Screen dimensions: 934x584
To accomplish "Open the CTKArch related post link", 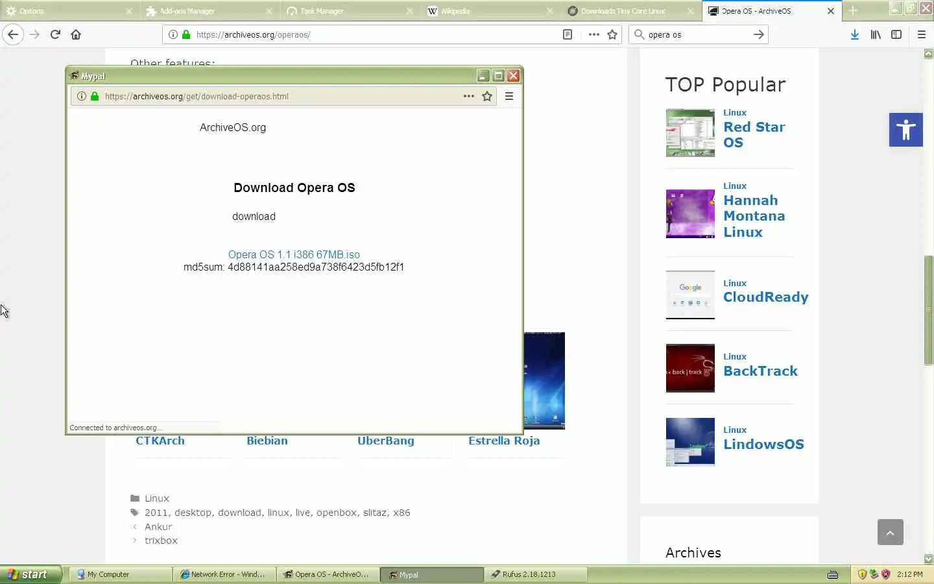I will click(x=160, y=441).
